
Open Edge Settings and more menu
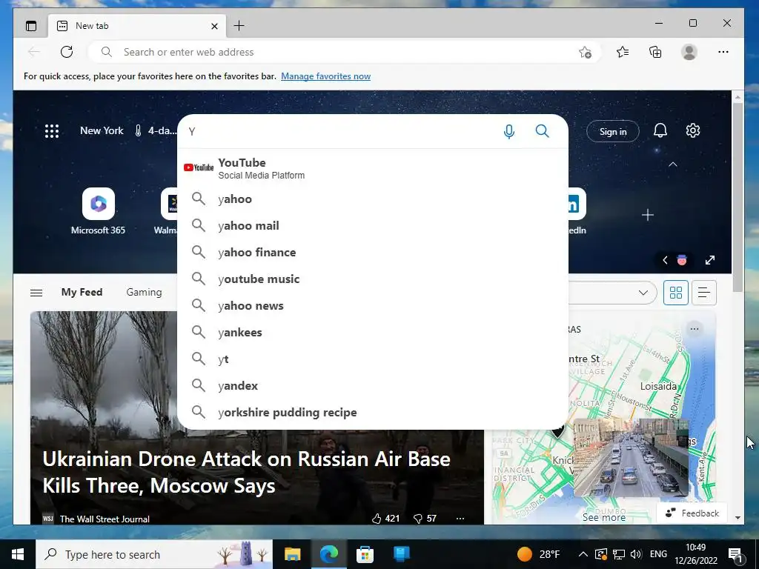[x=723, y=52]
